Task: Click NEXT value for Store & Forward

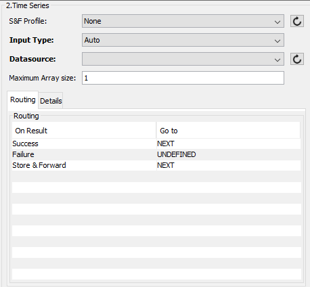Action: (166, 165)
